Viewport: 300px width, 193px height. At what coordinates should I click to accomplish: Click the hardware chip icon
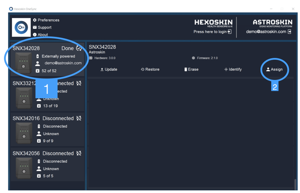[91, 58]
